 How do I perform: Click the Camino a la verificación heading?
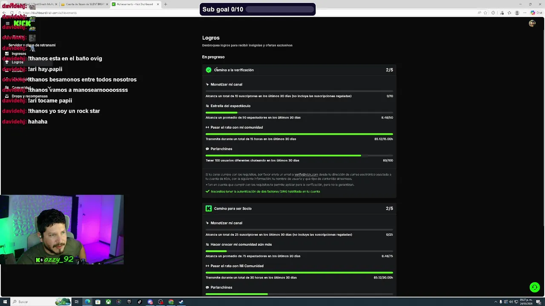[x=234, y=70]
